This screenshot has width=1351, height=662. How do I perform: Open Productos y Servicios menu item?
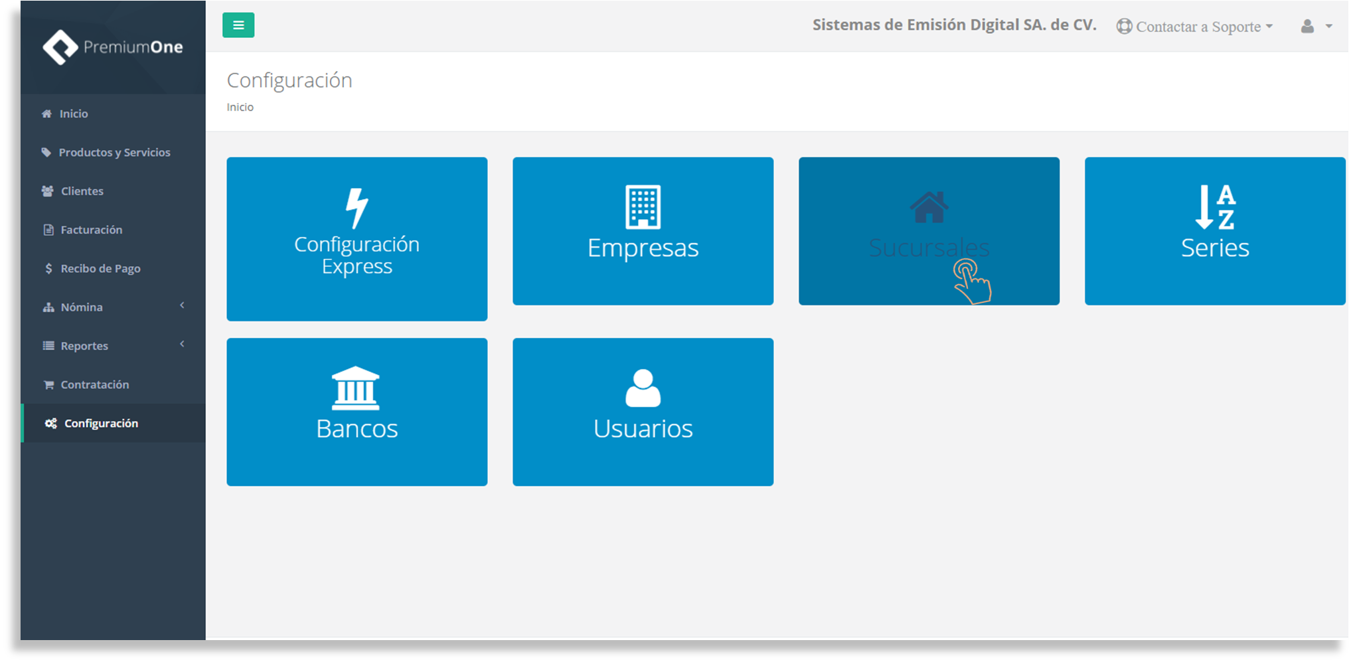(x=114, y=152)
